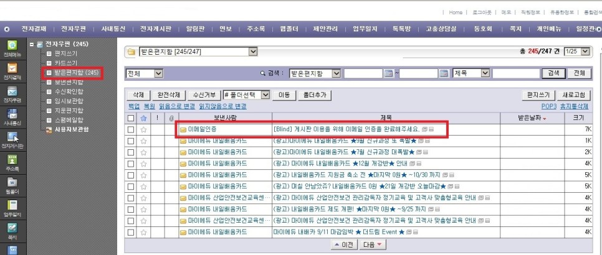Viewport: 602px width, 255px height.
Task: Open the start-date calendar picker icon
Action: point(388,73)
